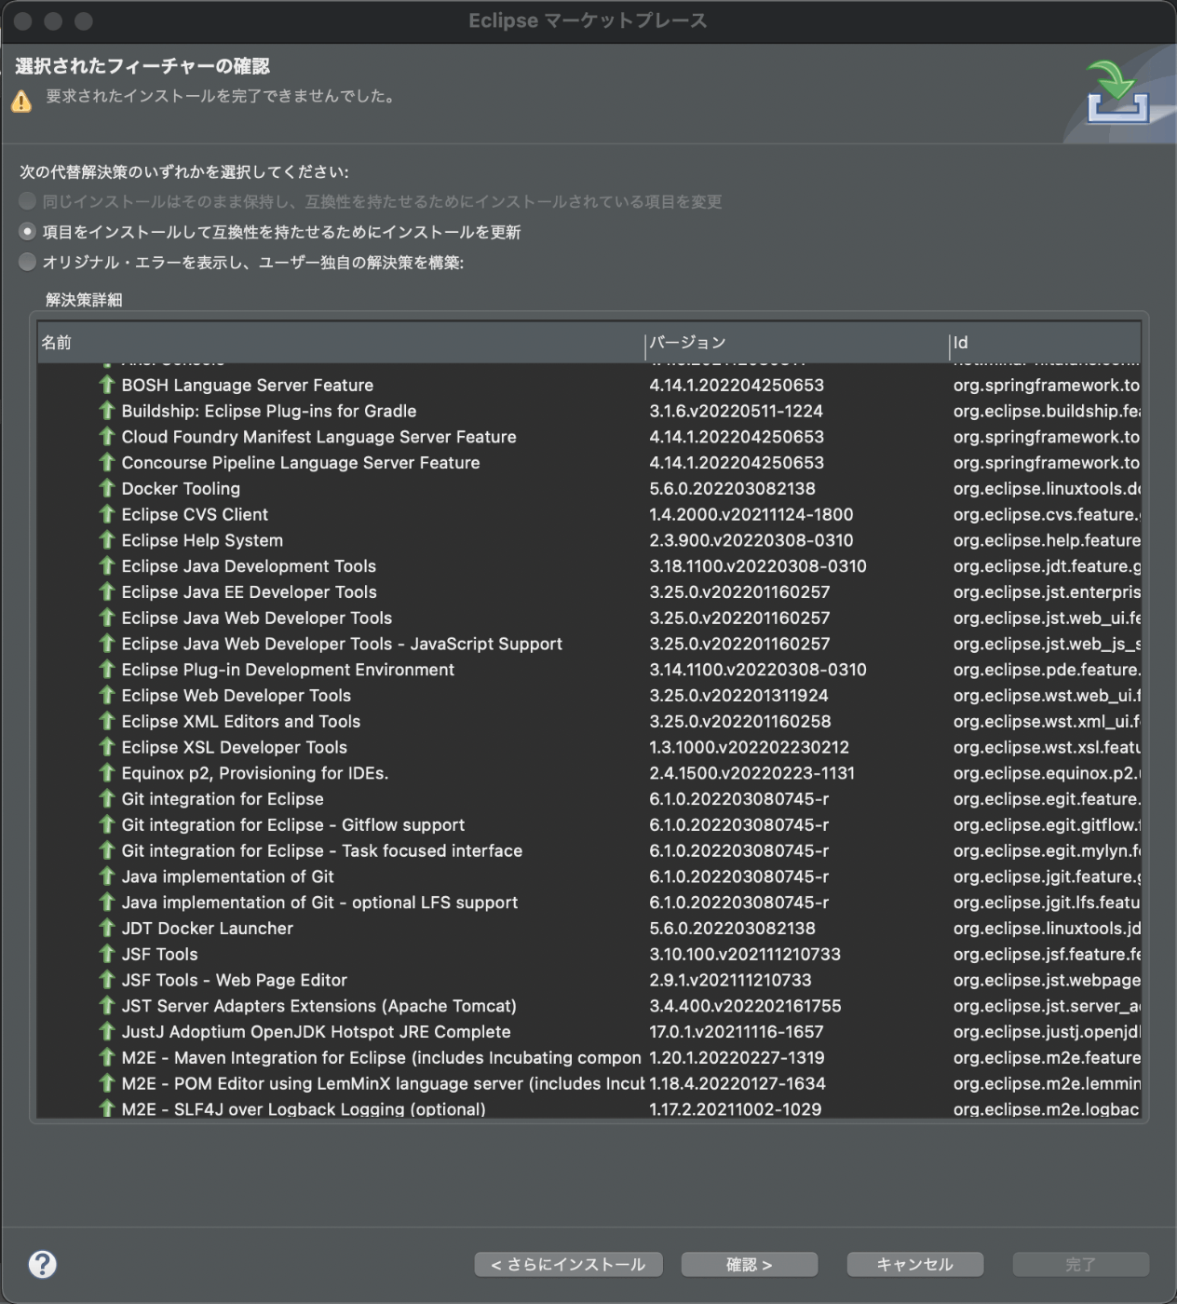The height and width of the screenshot is (1304, 1177).
Task: Click update arrow icon for JDT Docker Launcher
Action: [107, 929]
